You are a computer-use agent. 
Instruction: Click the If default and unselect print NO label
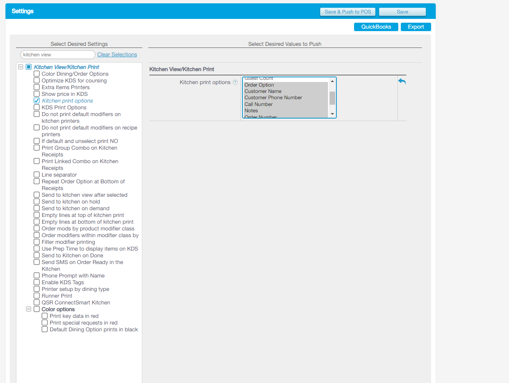tap(80, 141)
